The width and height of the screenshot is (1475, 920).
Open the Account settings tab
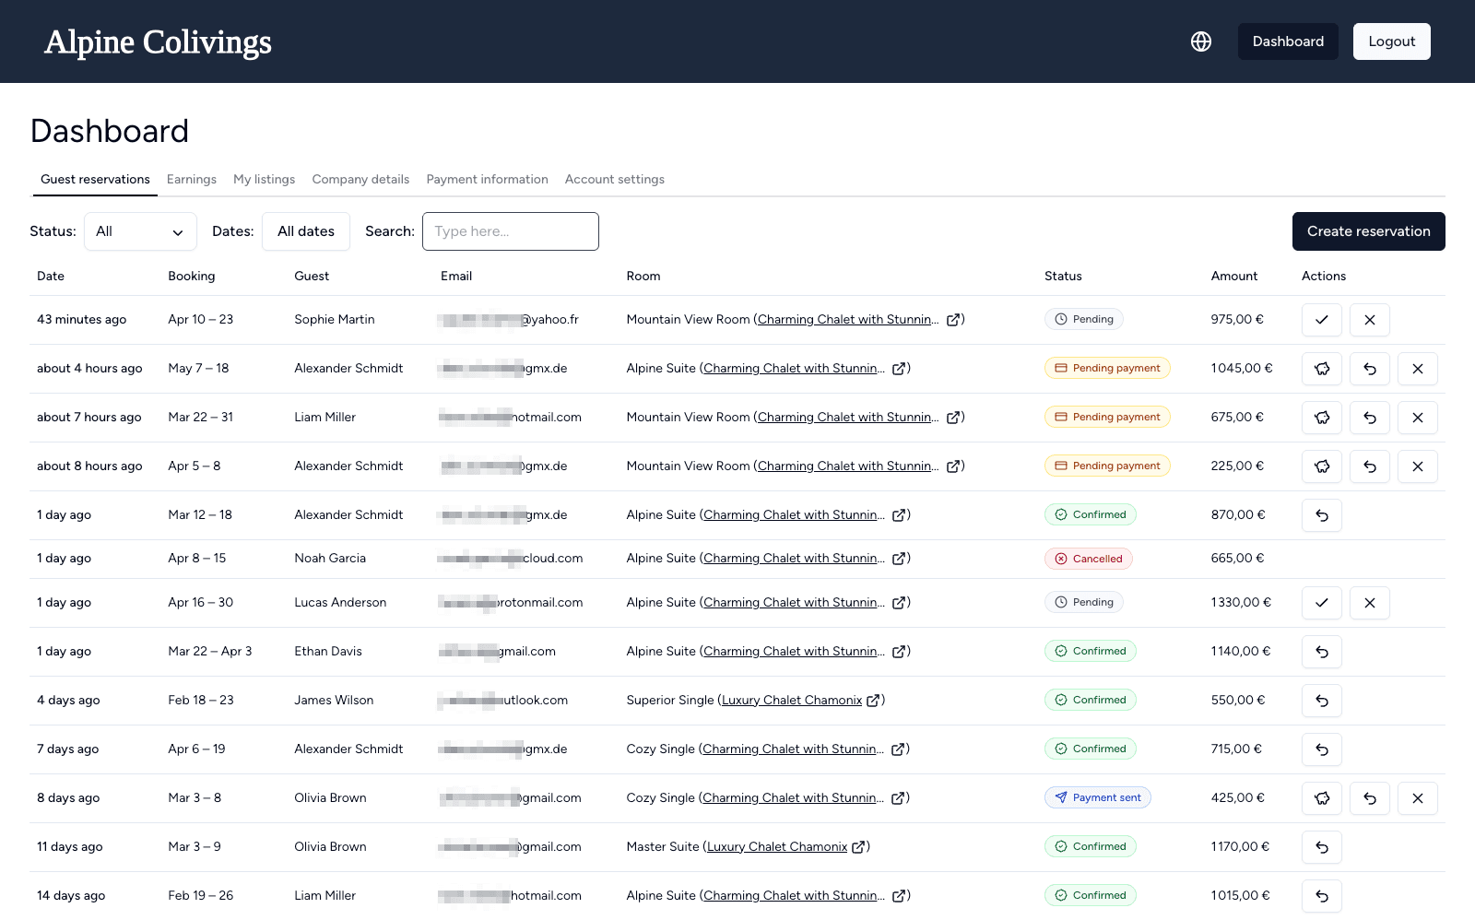point(614,180)
